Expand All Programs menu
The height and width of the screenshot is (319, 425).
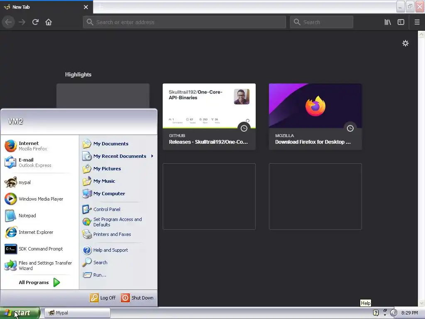[x=39, y=282]
